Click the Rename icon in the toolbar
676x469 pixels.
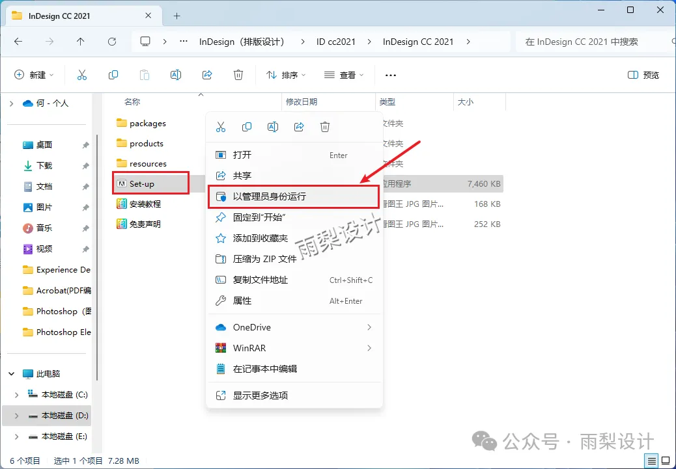coord(175,75)
